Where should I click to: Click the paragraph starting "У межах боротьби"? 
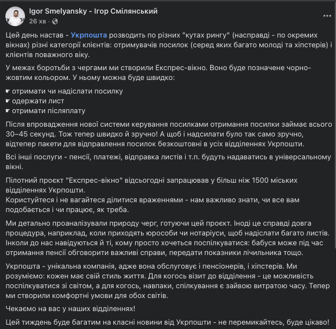(163, 72)
